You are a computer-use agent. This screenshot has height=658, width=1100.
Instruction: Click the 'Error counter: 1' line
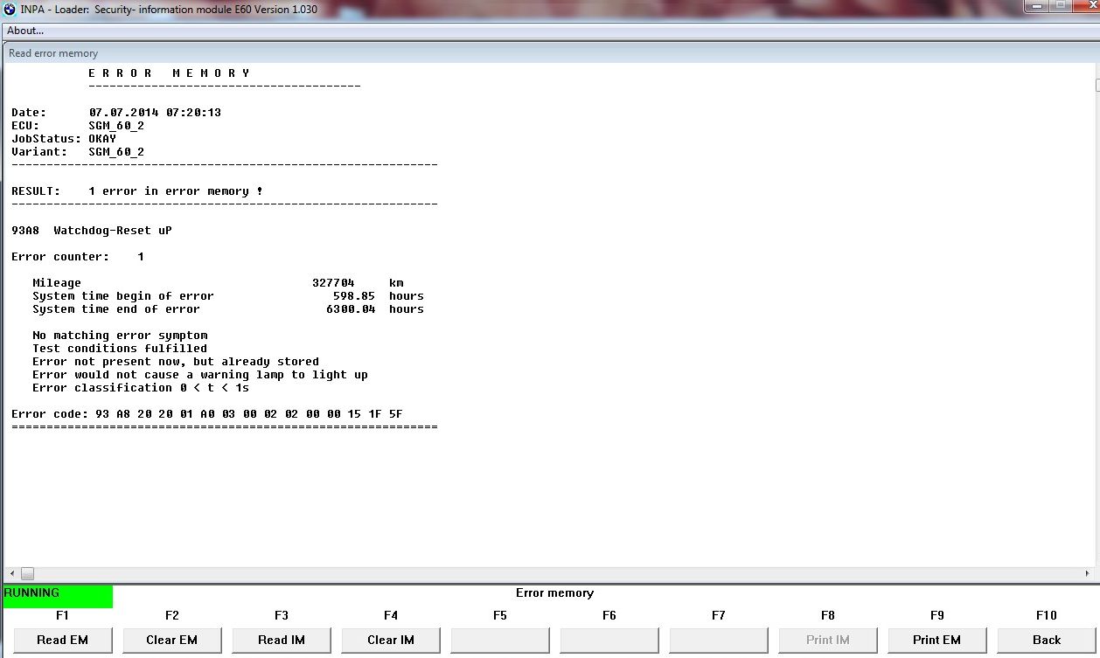point(78,257)
